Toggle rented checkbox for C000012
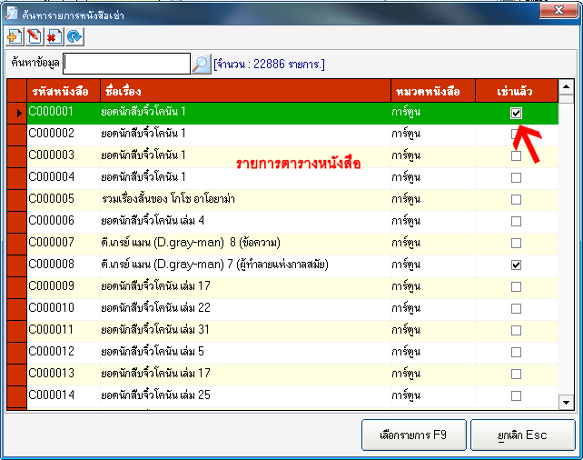 (516, 352)
